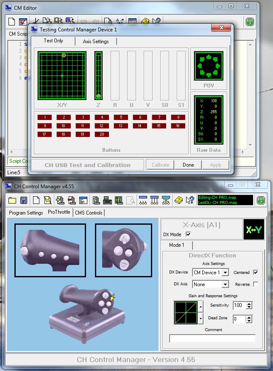This screenshot has height=371, width=273.
Task: Create a new map with the blank page icon in CH Control Manager
Action: [x=36, y=201]
